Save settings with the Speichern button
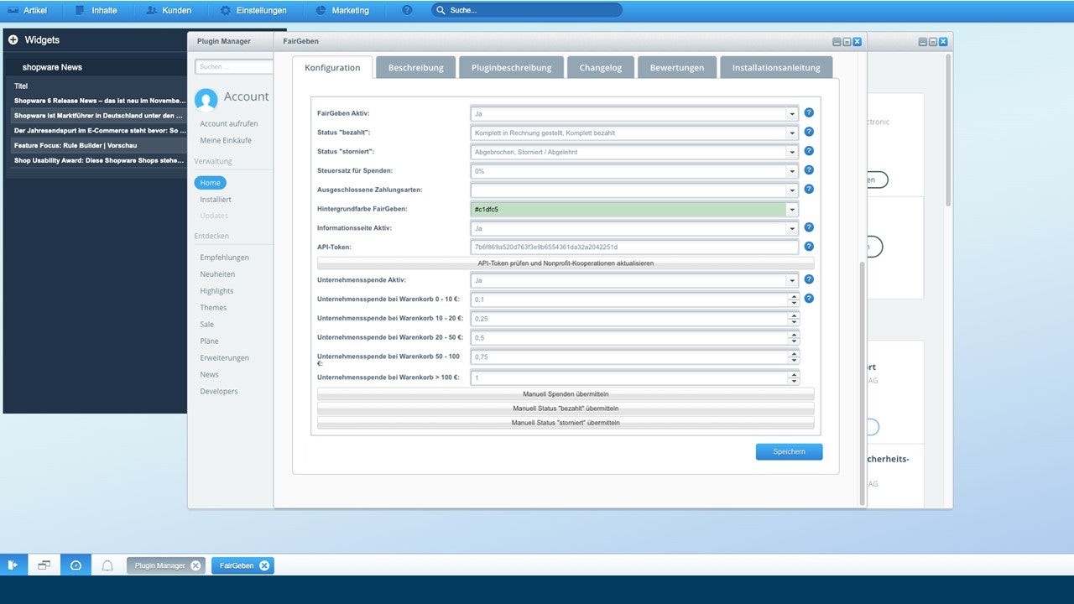This screenshot has width=1074, height=604. pos(789,451)
